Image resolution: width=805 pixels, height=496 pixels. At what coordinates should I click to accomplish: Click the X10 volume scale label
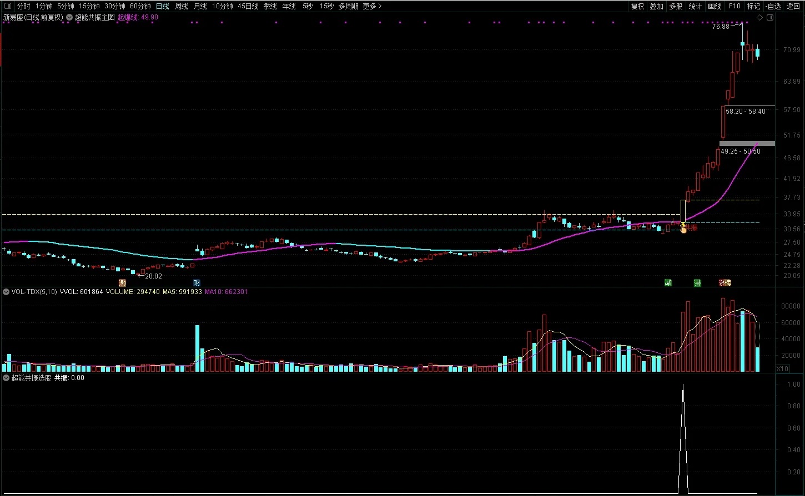(782, 368)
